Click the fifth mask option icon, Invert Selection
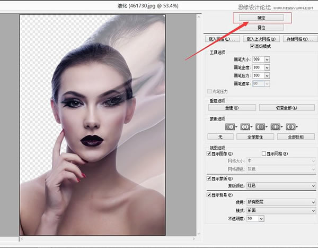 coord(291,127)
